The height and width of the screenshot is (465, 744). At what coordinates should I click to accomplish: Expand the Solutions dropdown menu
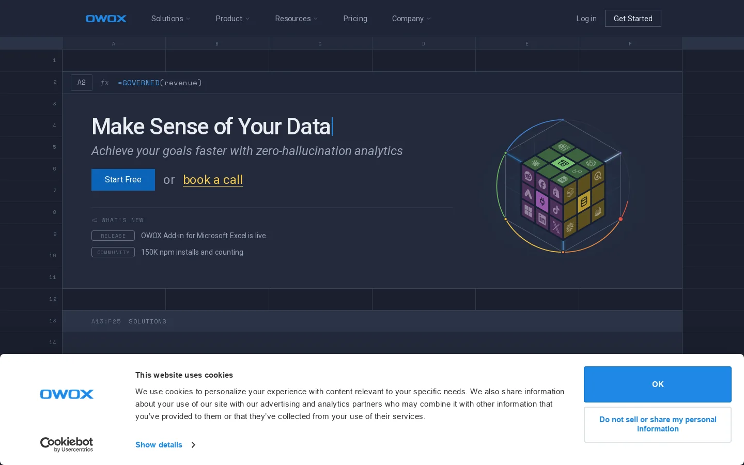coord(171,19)
